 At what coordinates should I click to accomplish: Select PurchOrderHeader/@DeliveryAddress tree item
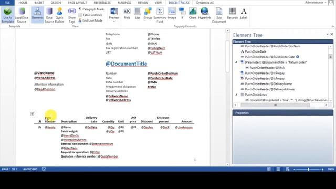point(269,89)
